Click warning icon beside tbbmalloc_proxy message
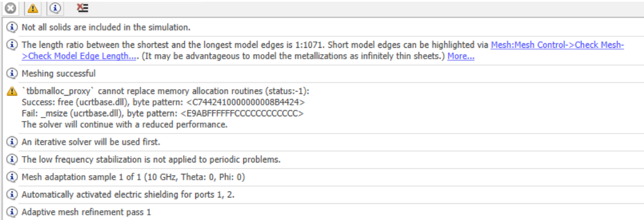Image resolution: width=644 pixels, height=220 pixels. [x=13, y=91]
